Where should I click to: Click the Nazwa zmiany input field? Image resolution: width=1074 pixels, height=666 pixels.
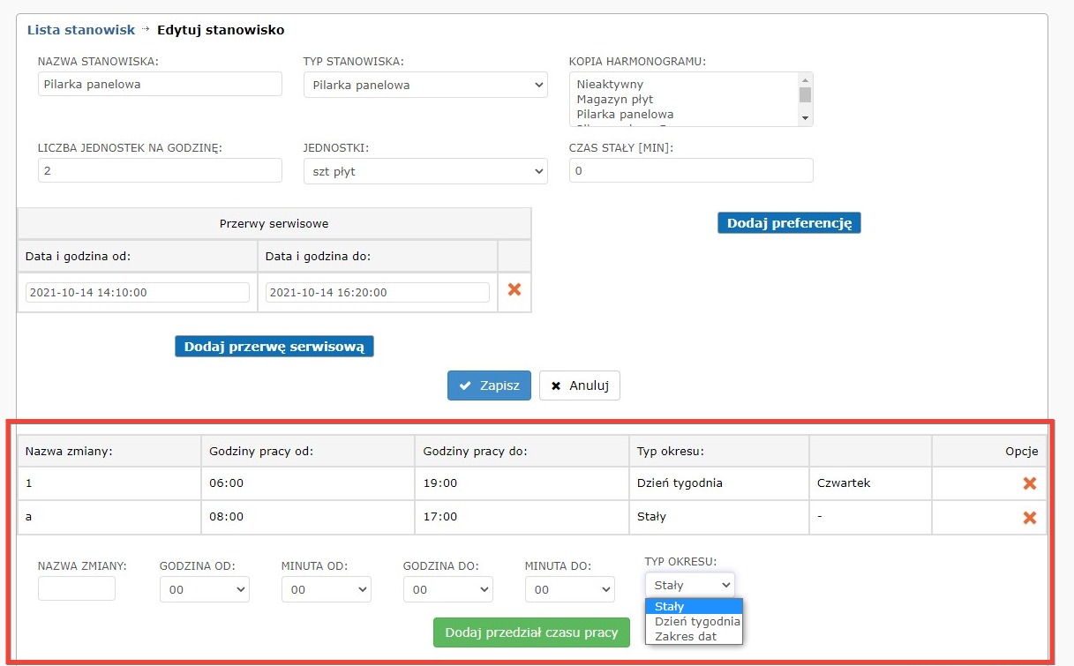click(77, 588)
